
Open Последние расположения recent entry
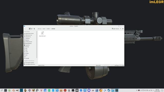(30, 64)
